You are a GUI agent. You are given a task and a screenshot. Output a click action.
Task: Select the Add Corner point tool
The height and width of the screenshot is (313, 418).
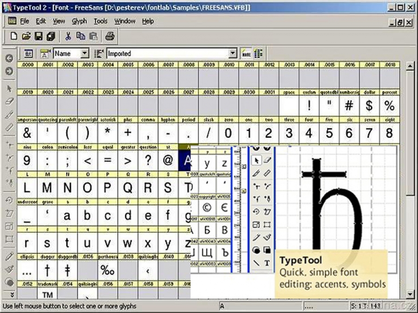pos(9,145)
